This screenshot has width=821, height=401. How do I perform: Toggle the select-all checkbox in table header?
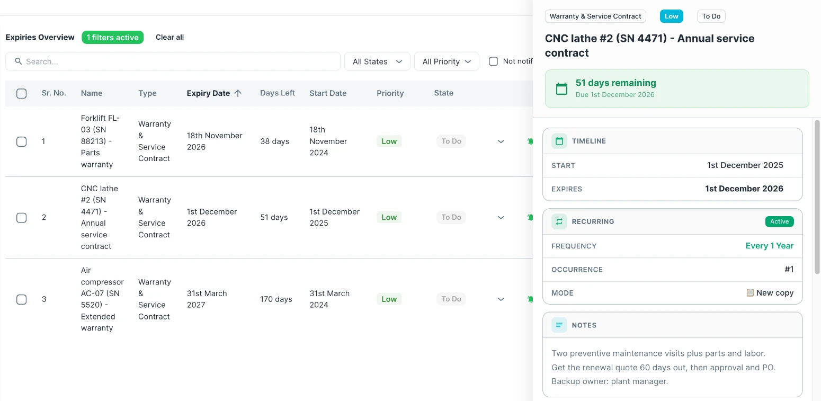pos(22,93)
